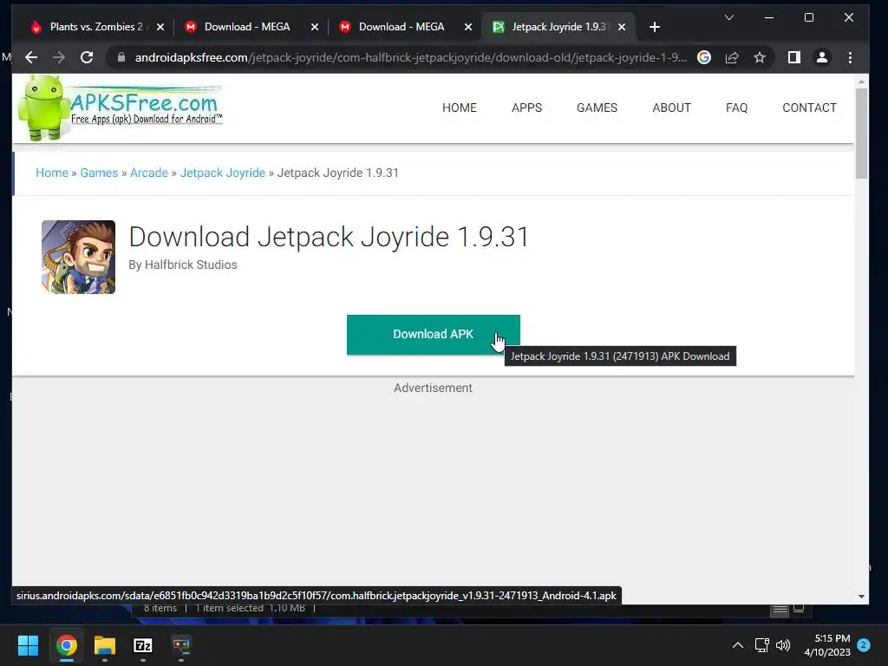Open network settings tray icon

(761, 645)
